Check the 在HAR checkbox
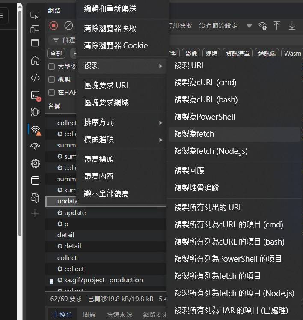Image resolution: width=303 pixels, height=320 pixels. point(51,92)
